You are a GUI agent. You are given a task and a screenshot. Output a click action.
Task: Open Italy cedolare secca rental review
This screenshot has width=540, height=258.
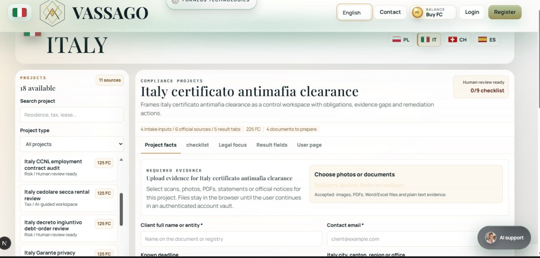point(69,198)
